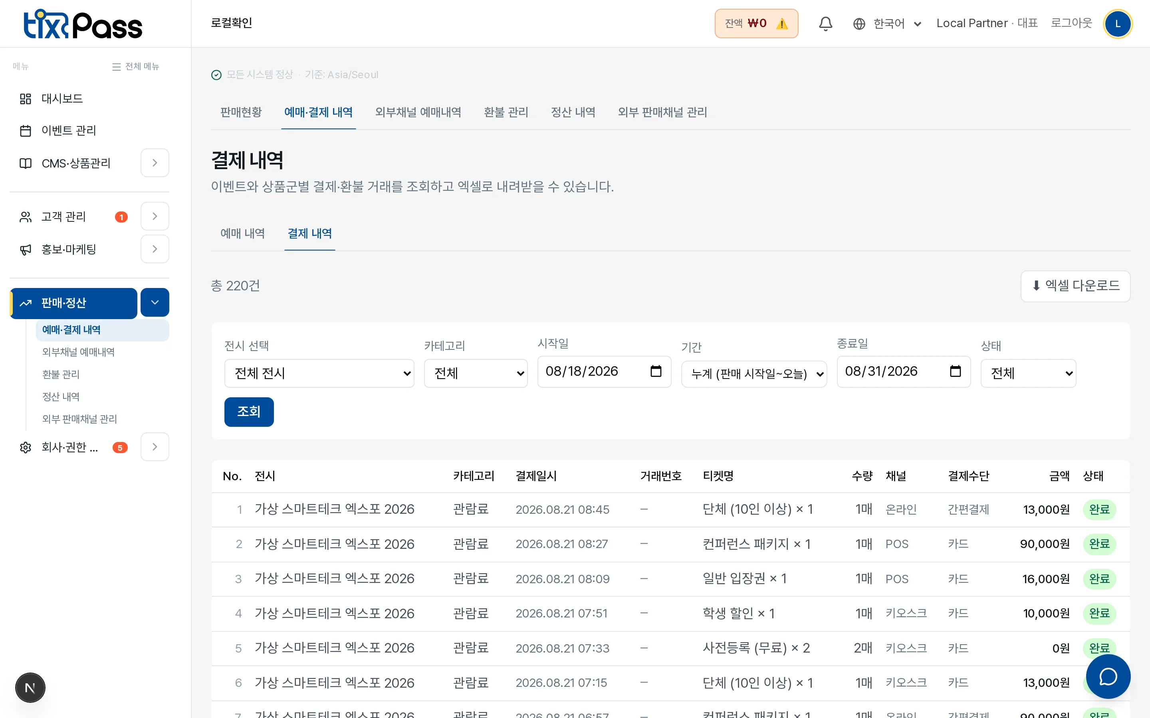1150x718 pixels.
Task: Click the 엑셀 다운로드 button
Action: coord(1075,286)
